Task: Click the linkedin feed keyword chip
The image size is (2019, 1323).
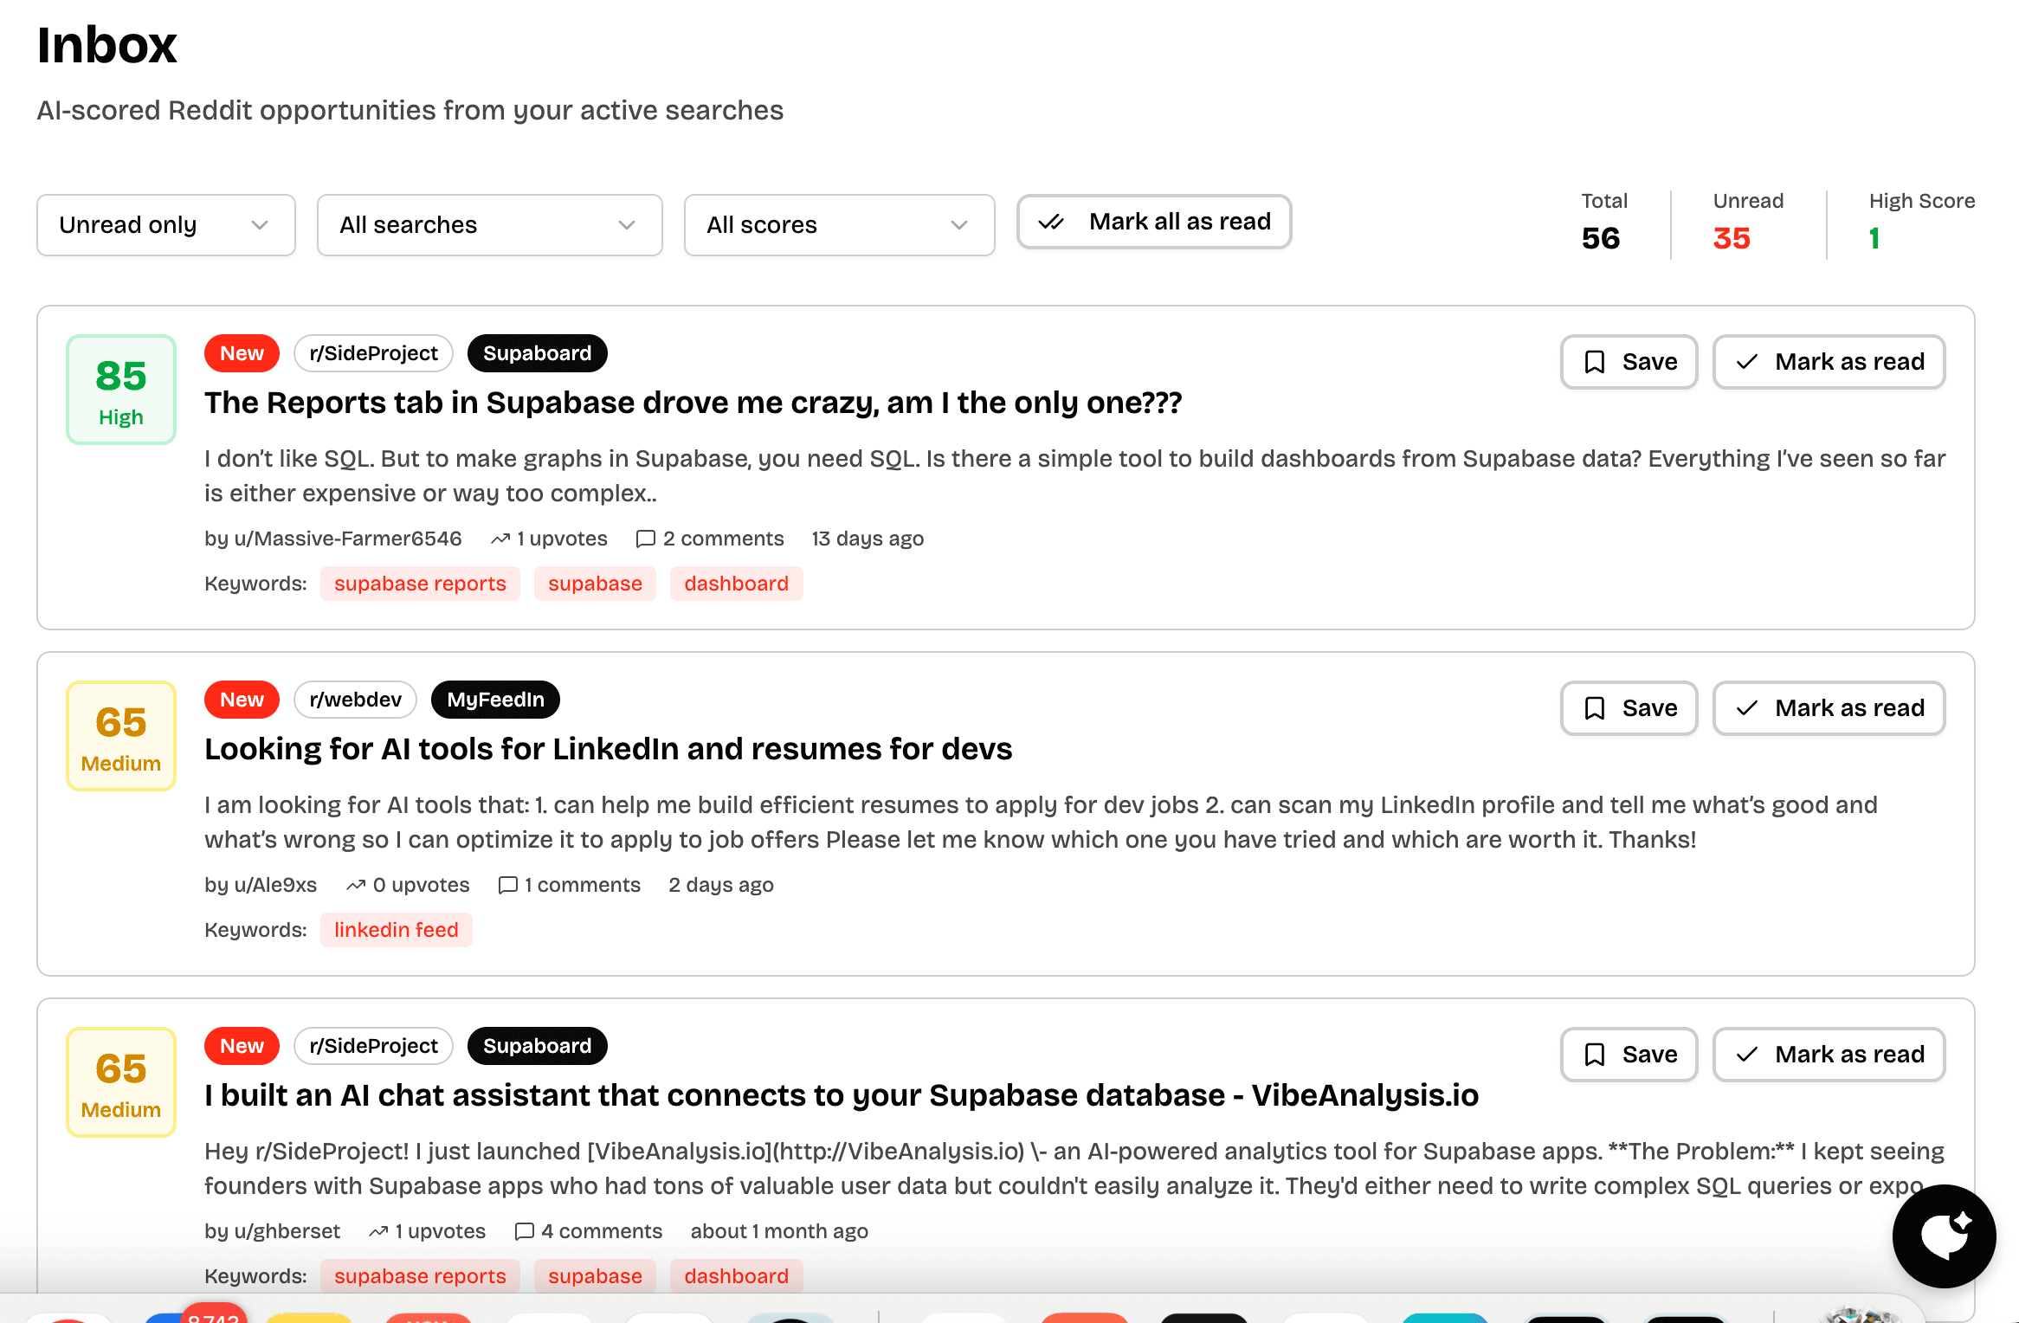Action: point(396,930)
